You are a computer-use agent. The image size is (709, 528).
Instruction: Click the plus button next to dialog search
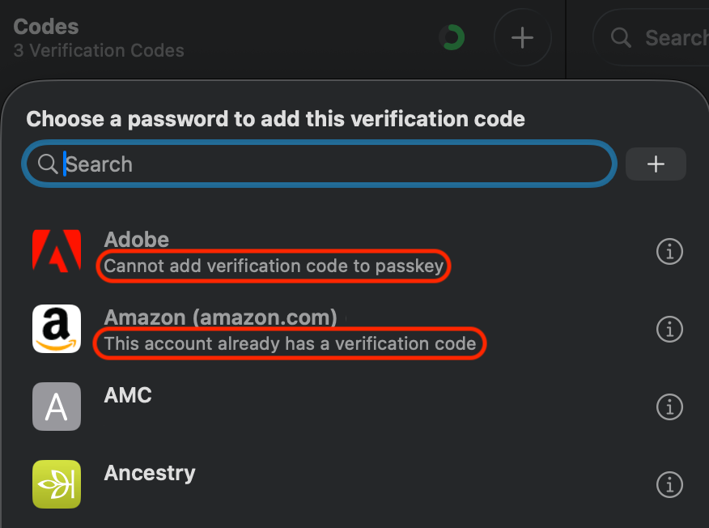[x=656, y=164]
